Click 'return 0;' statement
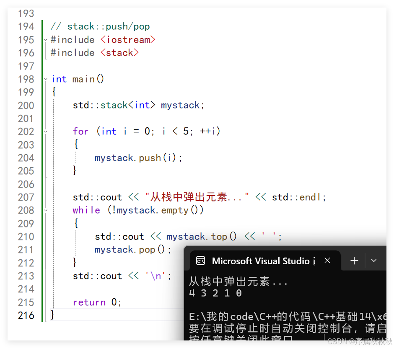The image size is (394, 348). coord(97,302)
